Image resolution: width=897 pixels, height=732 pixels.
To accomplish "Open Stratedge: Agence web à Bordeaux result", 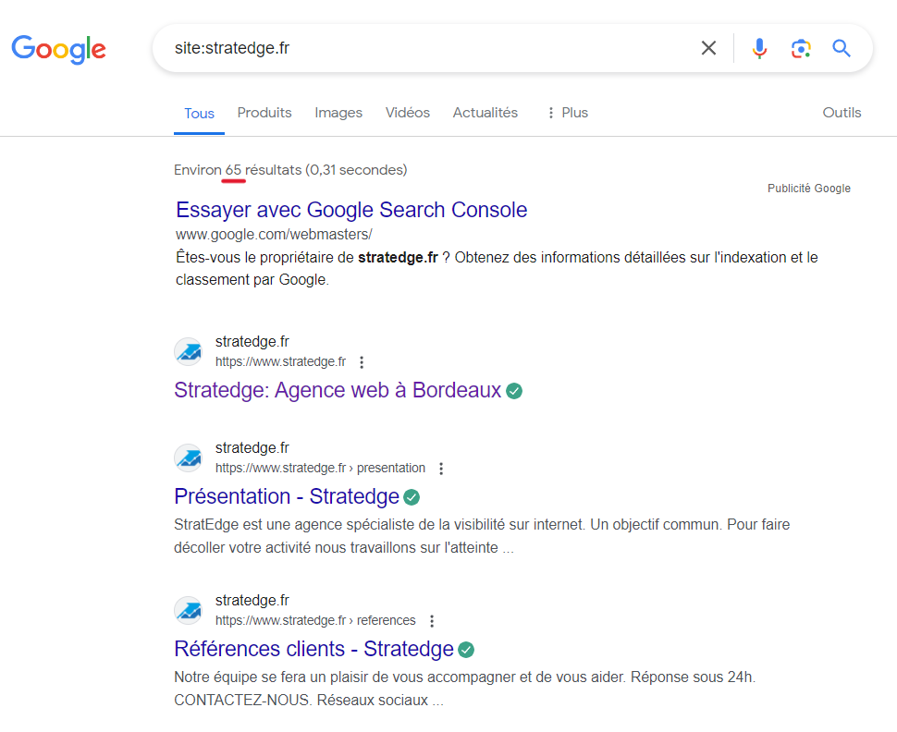I will pos(338,390).
